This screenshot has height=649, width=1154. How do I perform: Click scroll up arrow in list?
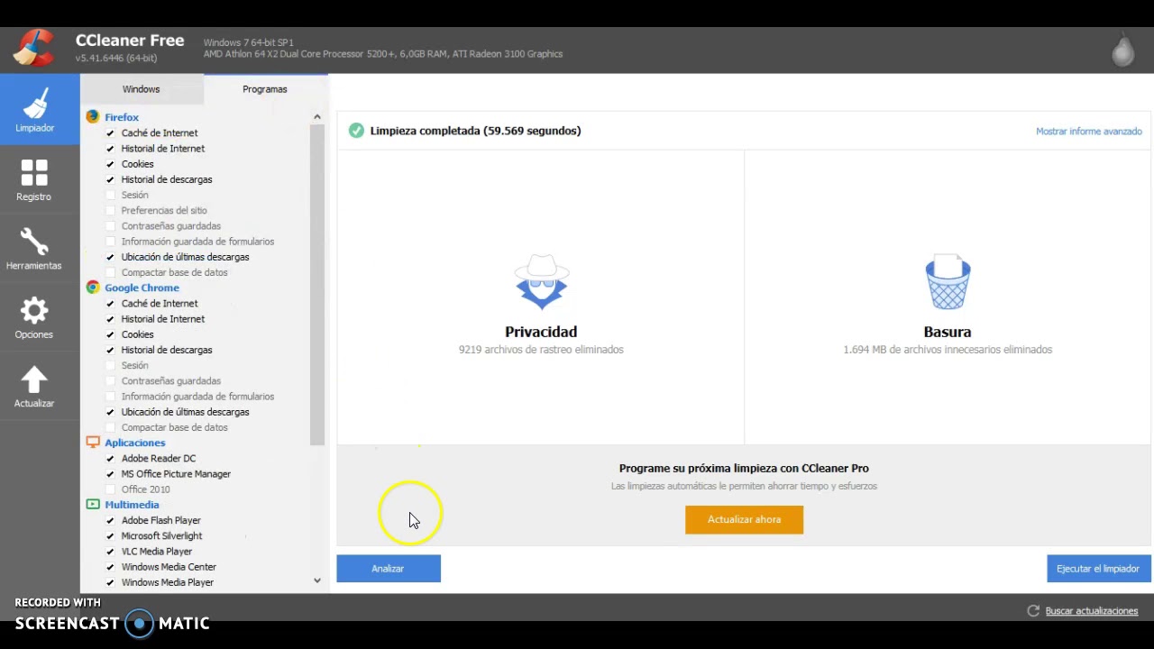point(316,117)
